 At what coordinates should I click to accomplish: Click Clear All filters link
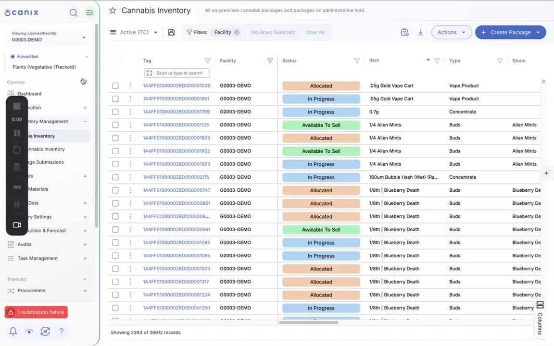pyautogui.click(x=315, y=32)
